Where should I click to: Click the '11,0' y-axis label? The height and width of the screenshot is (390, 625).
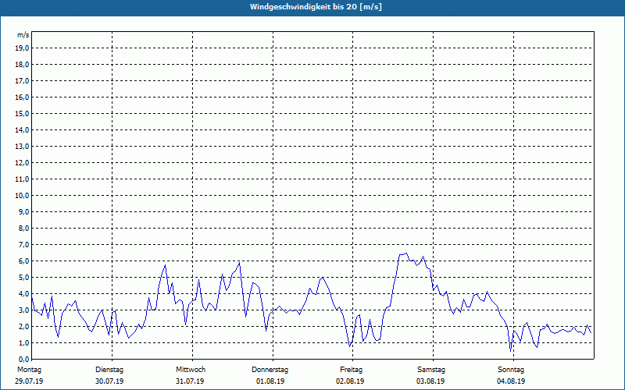[x=23, y=179]
